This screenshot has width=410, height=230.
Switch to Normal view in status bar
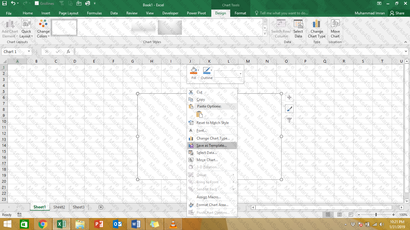[x=328, y=215]
